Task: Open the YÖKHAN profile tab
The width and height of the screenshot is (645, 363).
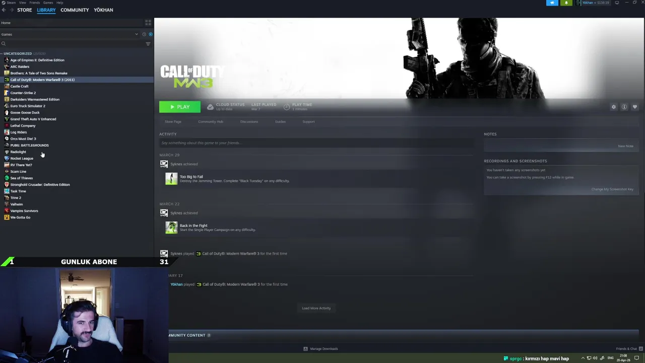Action: (x=103, y=10)
